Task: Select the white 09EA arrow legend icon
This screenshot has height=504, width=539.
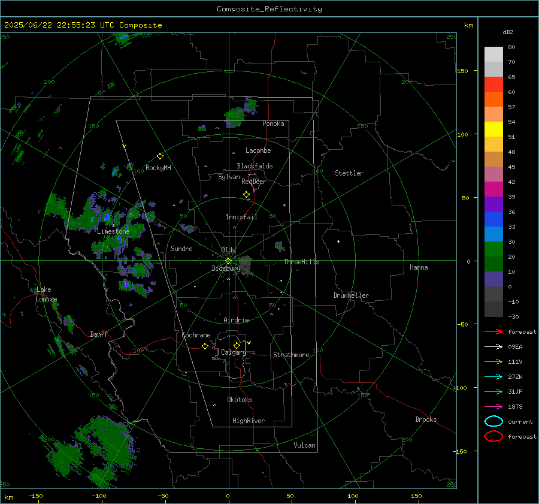Action: coord(493,347)
